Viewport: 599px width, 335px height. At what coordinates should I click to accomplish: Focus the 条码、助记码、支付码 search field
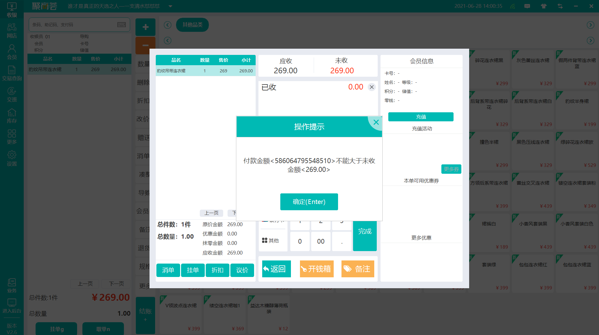pyautogui.click(x=79, y=25)
